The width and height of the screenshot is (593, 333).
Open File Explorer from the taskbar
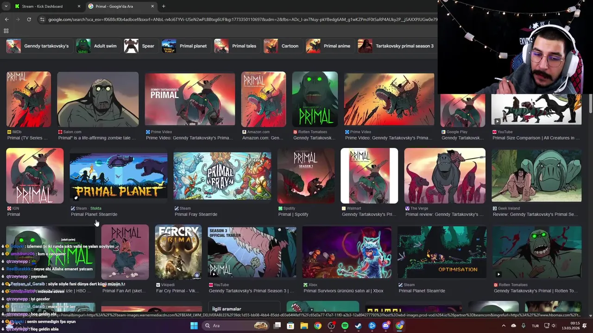pyautogui.click(x=304, y=326)
